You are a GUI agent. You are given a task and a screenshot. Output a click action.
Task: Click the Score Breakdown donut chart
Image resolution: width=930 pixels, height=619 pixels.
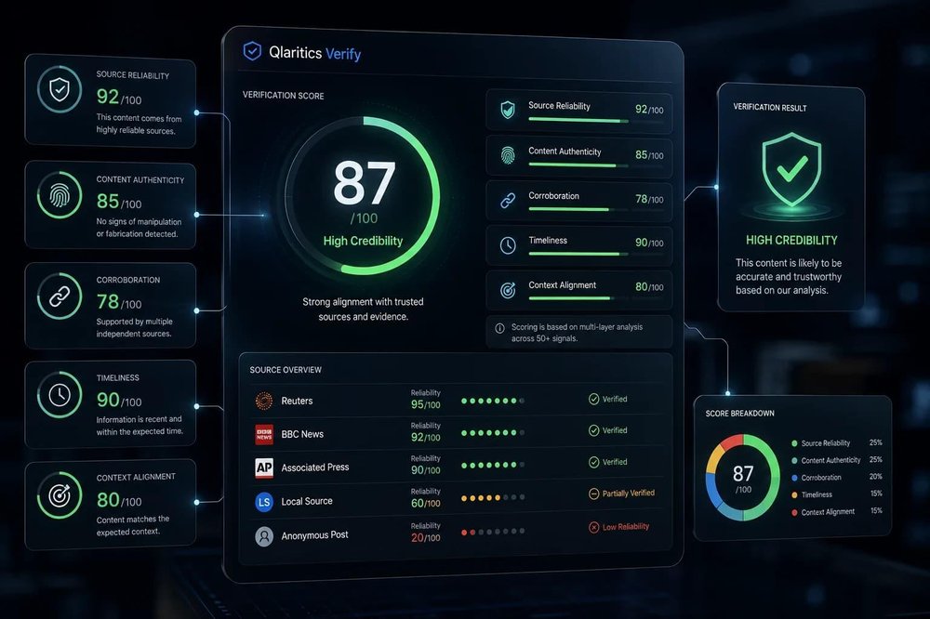(x=742, y=478)
